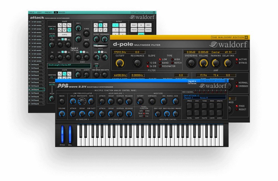
Task: Enable the PHASER effect button in Attack
Action: (134, 30)
